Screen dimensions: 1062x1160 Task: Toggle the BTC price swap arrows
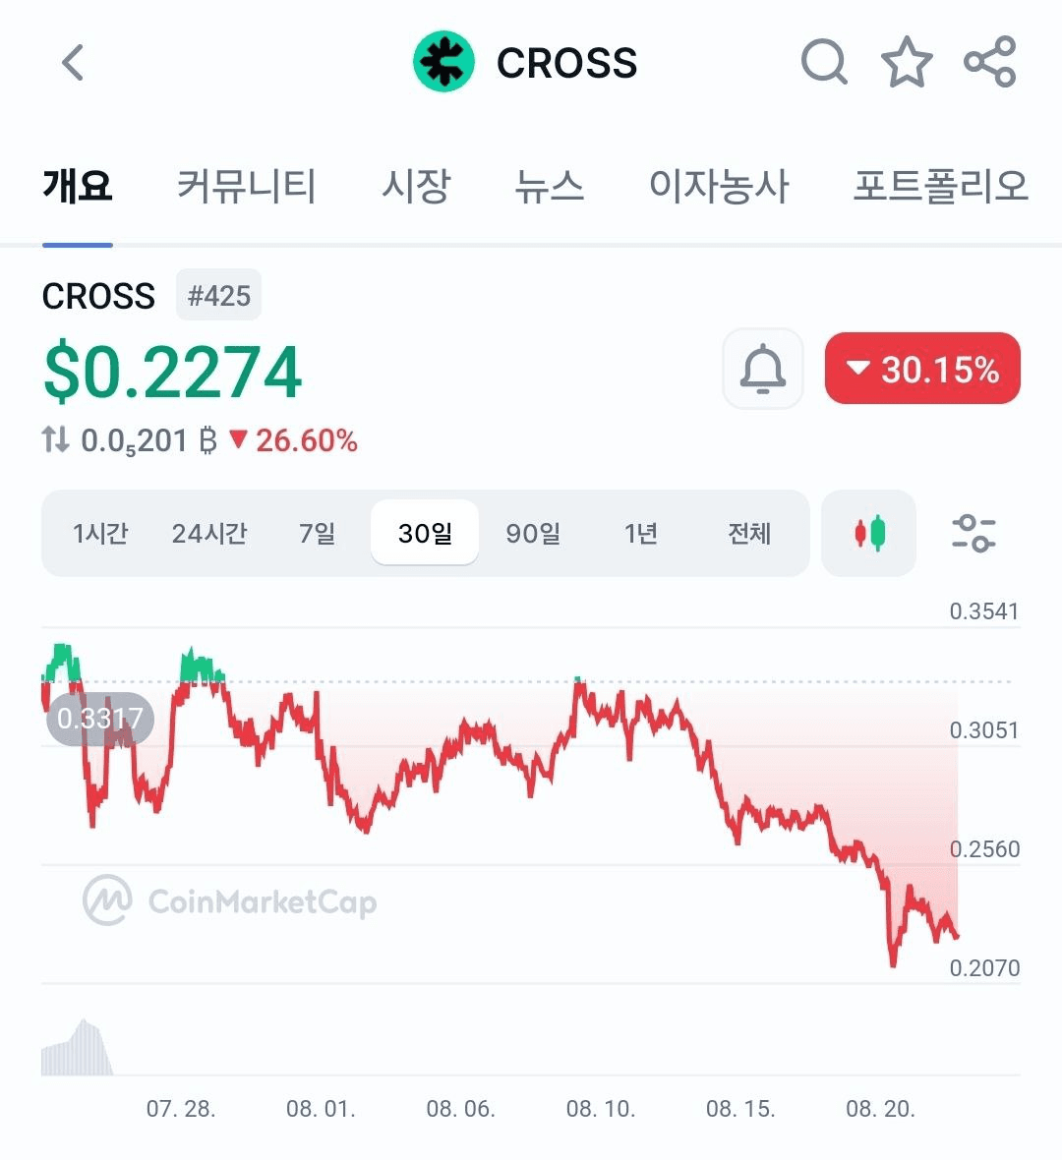(x=55, y=439)
